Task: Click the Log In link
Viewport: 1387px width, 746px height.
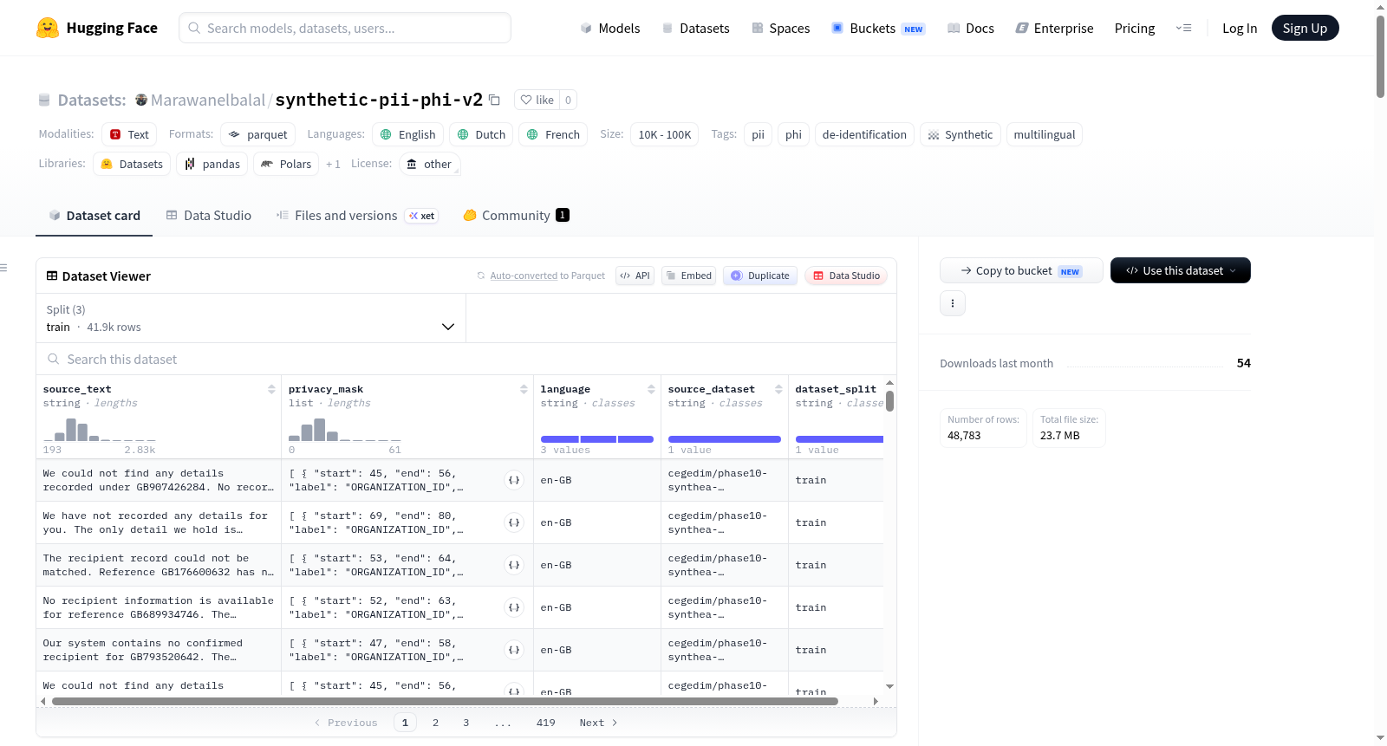Action: pos(1240,28)
